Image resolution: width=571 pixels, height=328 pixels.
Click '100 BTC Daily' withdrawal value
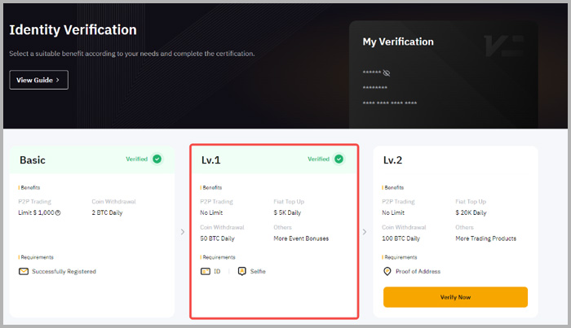[x=401, y=238]
